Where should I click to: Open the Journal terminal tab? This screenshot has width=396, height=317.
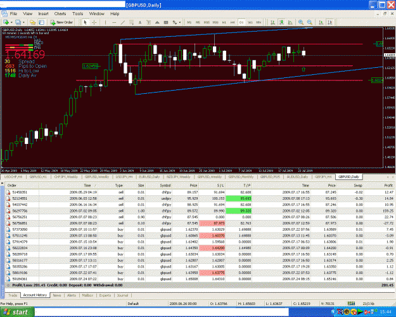pos(122,295)
